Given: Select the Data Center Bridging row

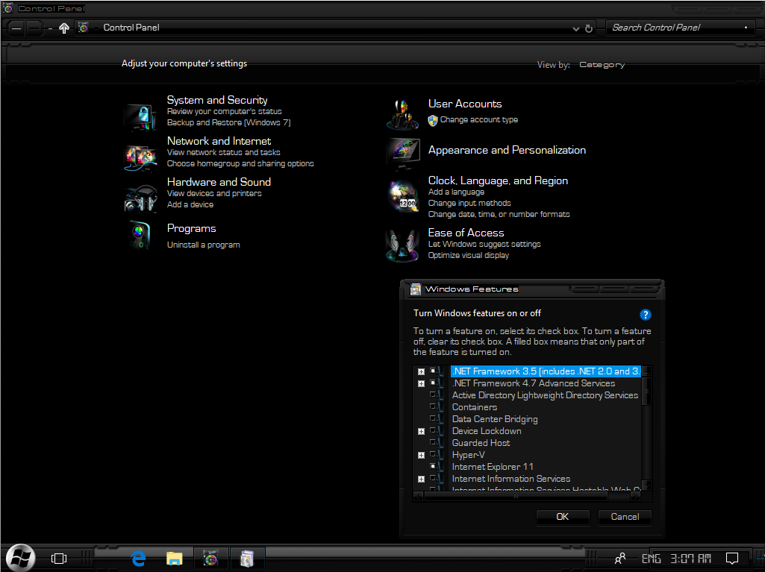Looking at the screenshot, I should pos(495,419).
